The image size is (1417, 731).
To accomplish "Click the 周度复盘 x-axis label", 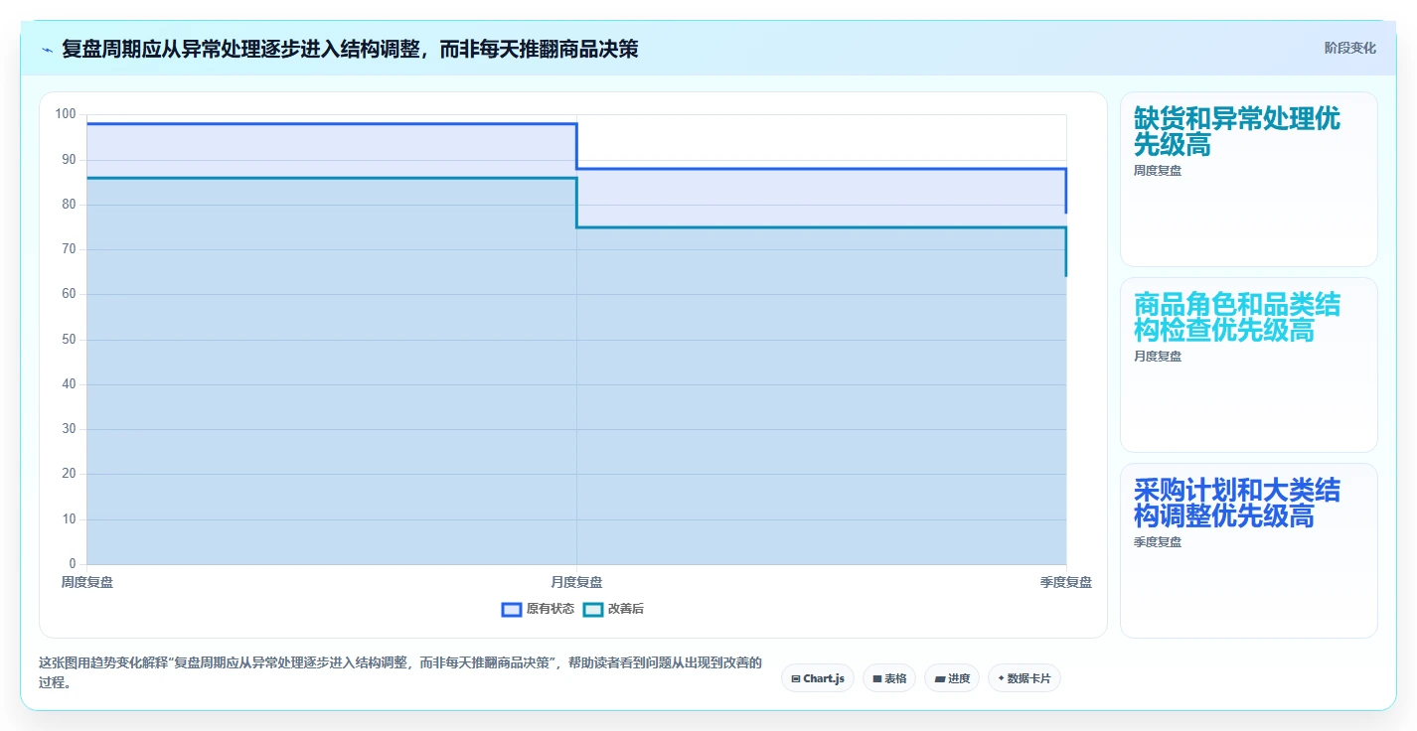I will 87,582.
